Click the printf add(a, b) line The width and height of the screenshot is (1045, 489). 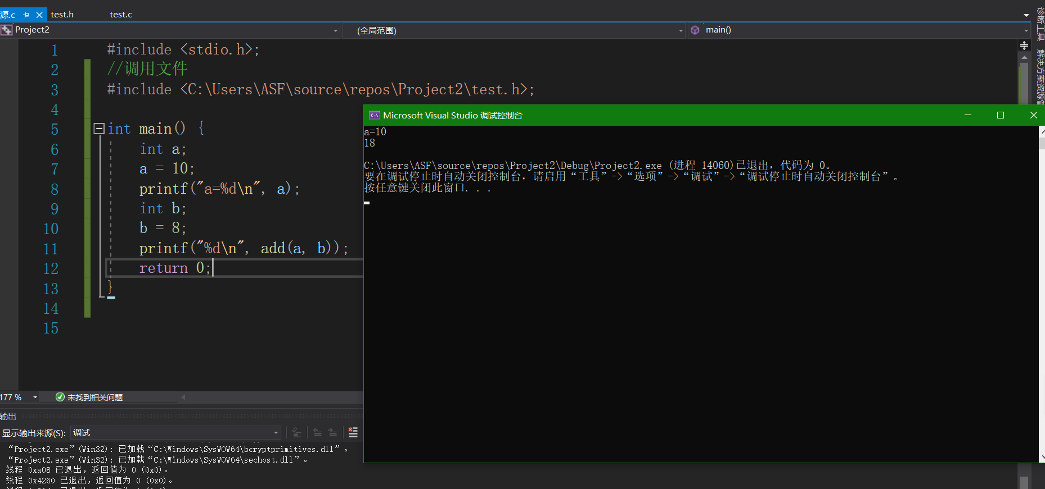244,248
